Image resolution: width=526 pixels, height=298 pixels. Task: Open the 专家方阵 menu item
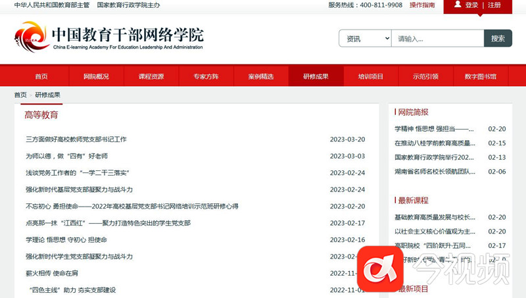click(x=206, y=76)
